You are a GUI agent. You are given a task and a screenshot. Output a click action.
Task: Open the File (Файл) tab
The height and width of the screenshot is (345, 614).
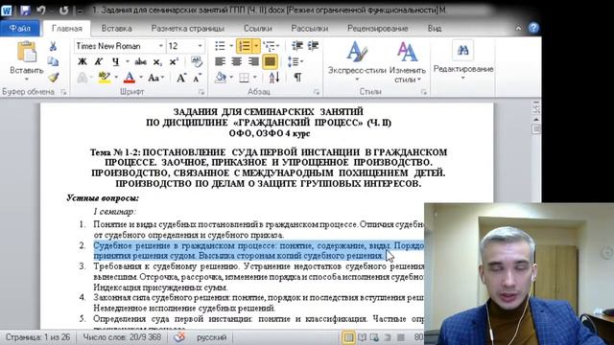tap(20, 28)
